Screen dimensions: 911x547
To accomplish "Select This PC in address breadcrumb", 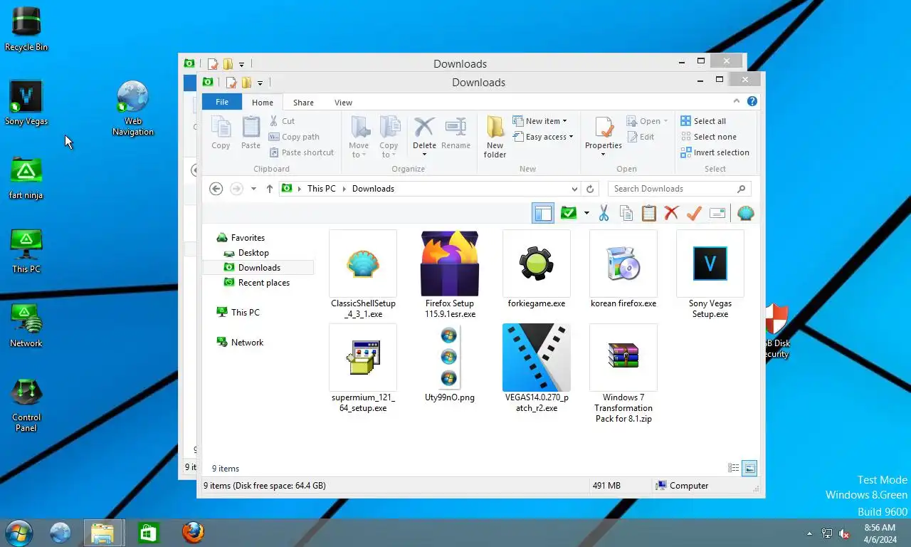I will [321, 189].
